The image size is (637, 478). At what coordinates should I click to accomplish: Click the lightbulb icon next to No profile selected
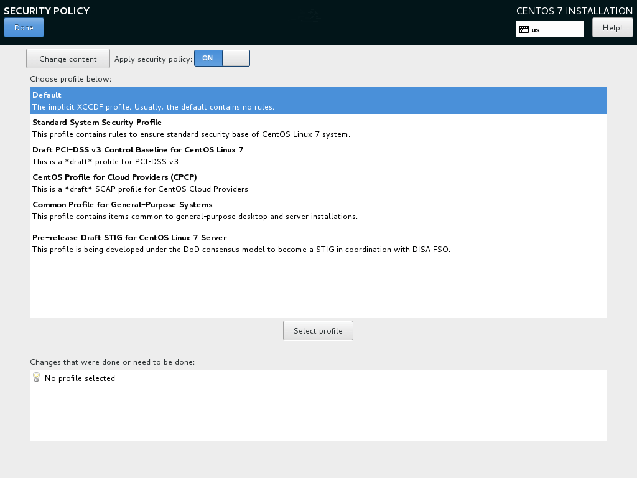tap(36, 378)
